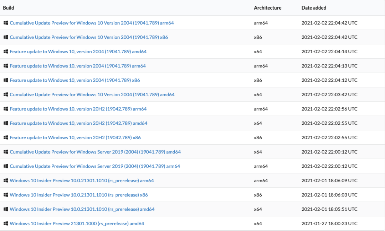Open Cumulative Update Preview 2004 amd64 link
Image resolution: width=385 pixels, height=231 pixels.
click(92, 95)
